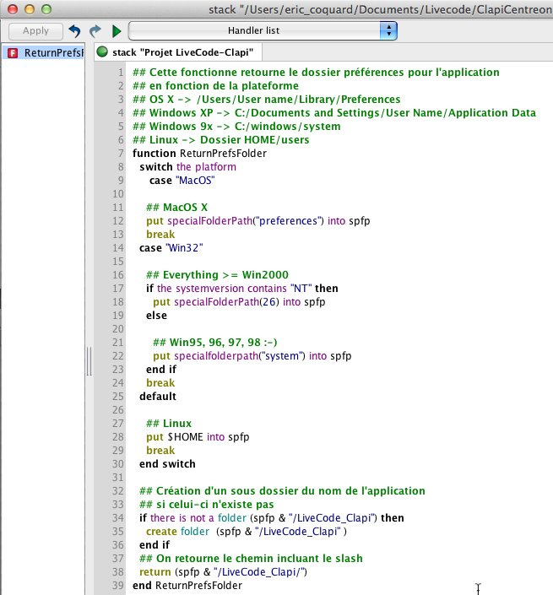Click the "end ReturnPrefsFolder" line

187,586
